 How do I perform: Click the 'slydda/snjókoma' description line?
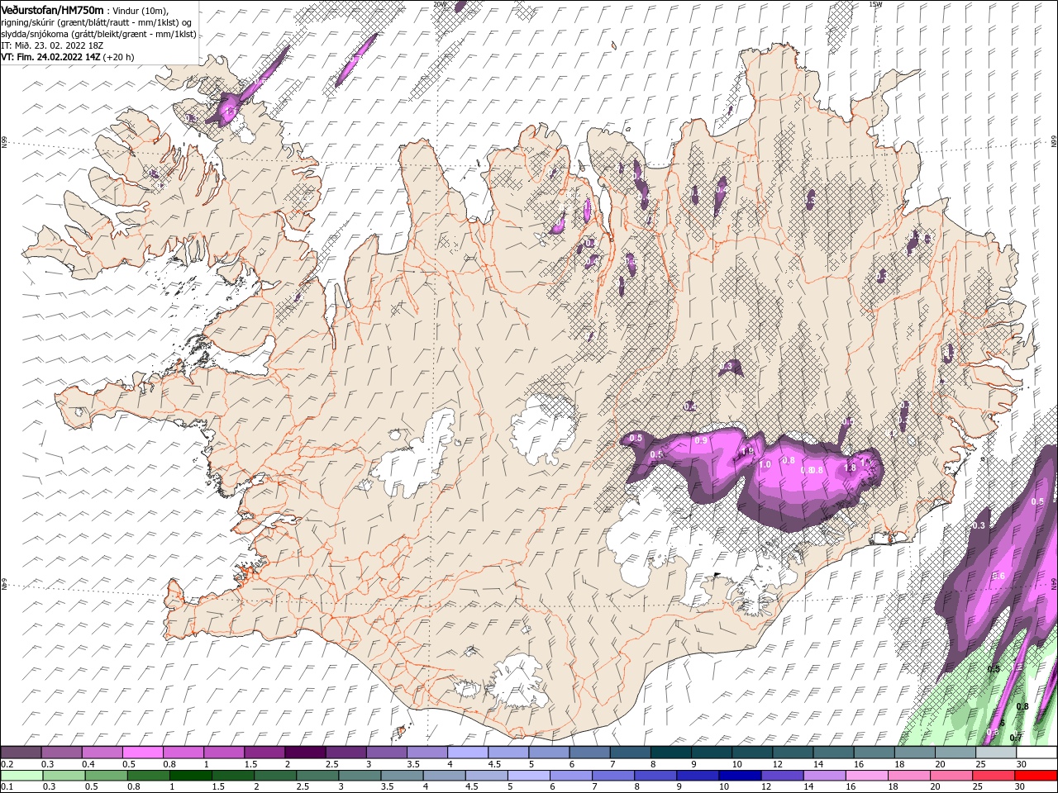coord(98,34)
